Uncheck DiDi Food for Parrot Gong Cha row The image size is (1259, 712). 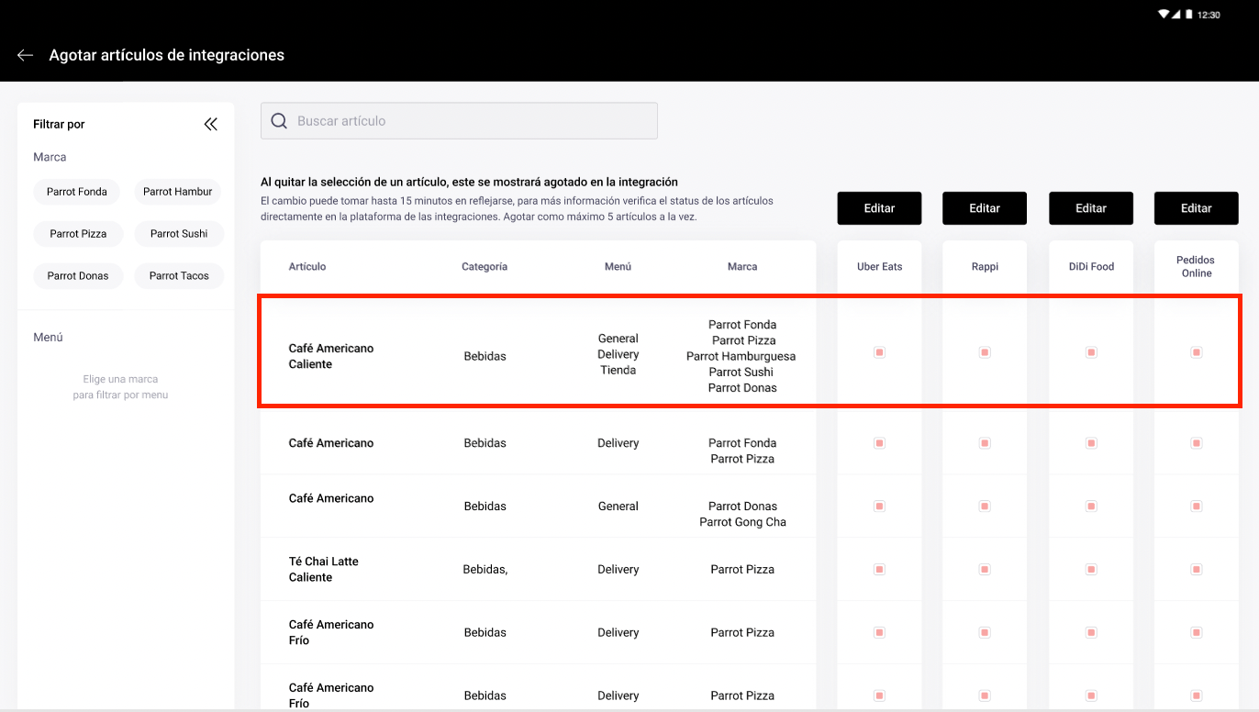(1091, 506)
